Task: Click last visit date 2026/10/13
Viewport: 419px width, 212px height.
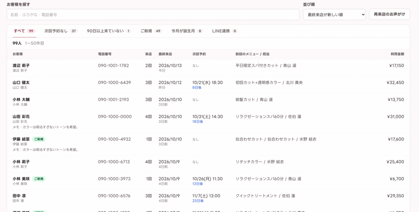Action: coord(170,66)
